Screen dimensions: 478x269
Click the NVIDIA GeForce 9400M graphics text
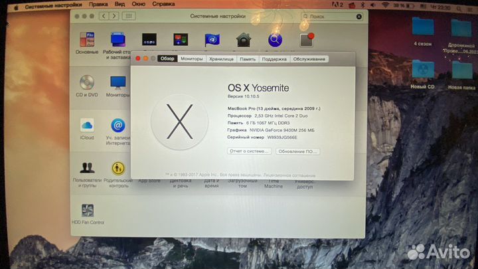(x=281, y=130)
